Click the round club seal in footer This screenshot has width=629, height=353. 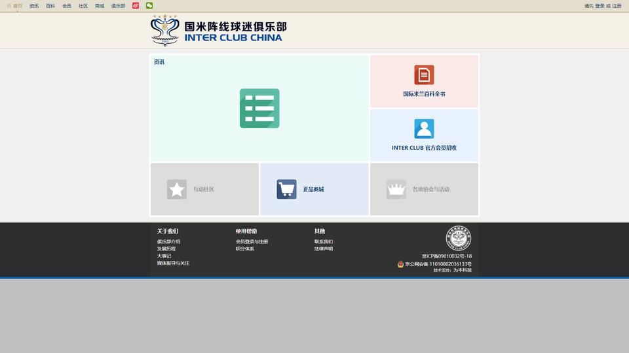[459, 238]
